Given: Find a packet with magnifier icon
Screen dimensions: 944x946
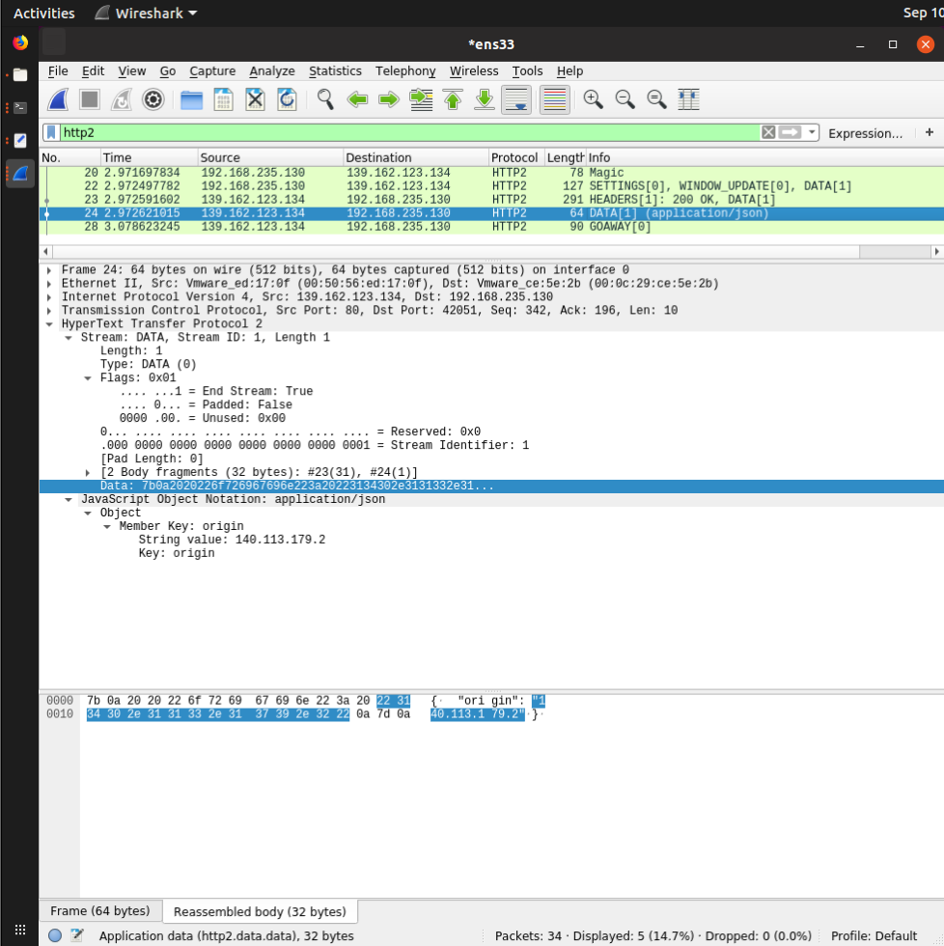Looking at the screenshot, I should 325,99.
